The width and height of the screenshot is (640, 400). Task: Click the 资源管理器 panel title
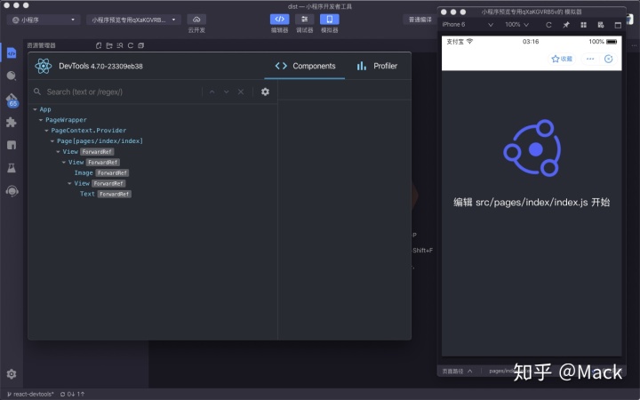click(41, 45)
